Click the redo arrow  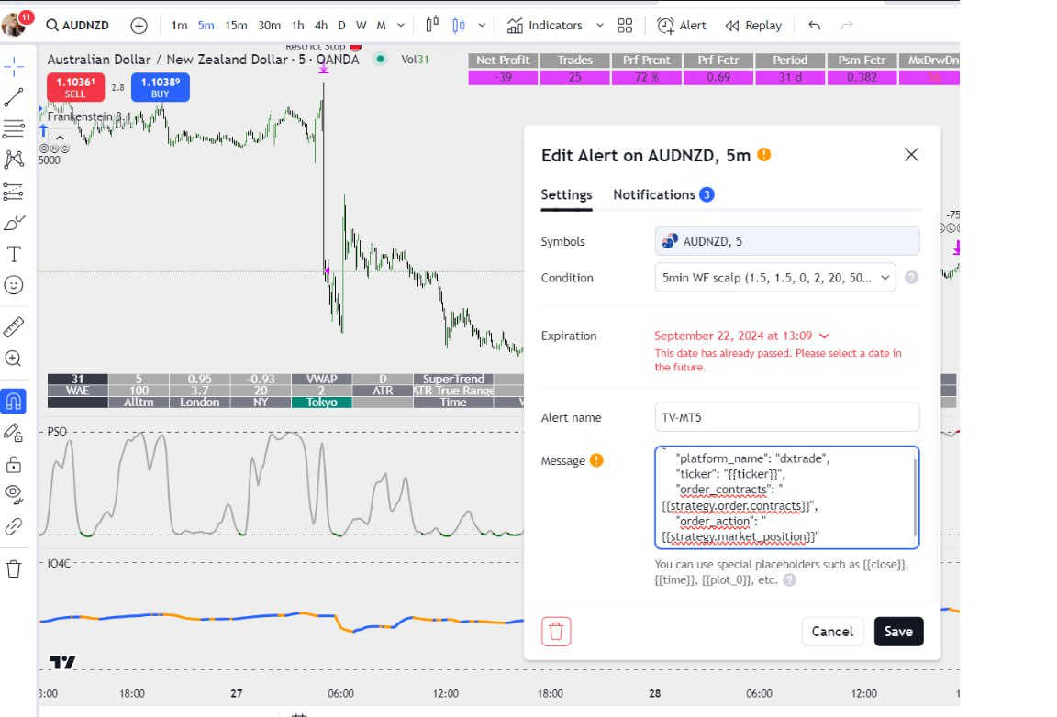coord(847,26)
